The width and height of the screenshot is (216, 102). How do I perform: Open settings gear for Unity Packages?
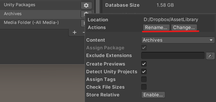tap(86, 5)
